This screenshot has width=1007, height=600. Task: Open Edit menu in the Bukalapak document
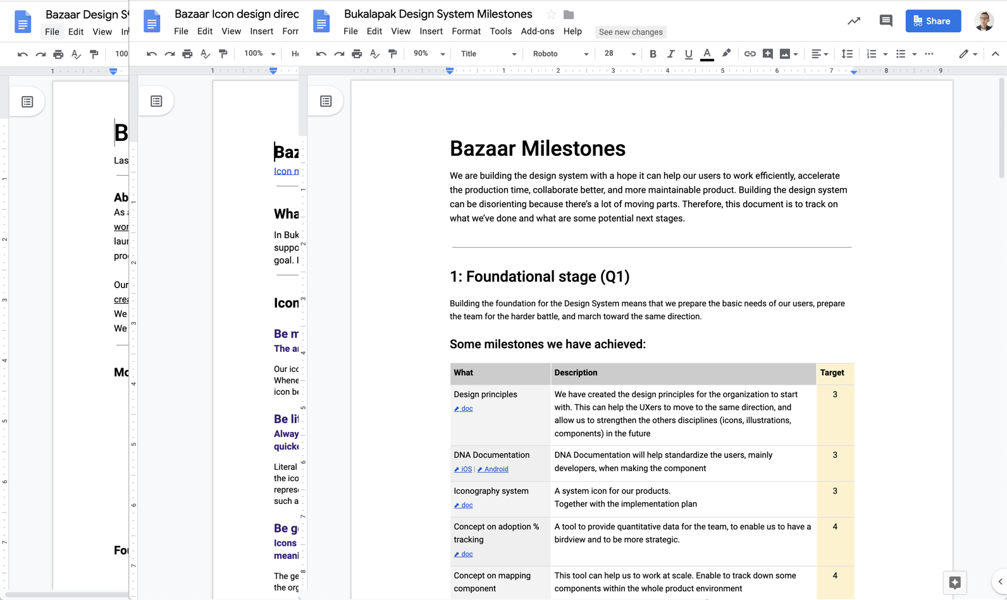pyautogui.click(x=374, y=31)
